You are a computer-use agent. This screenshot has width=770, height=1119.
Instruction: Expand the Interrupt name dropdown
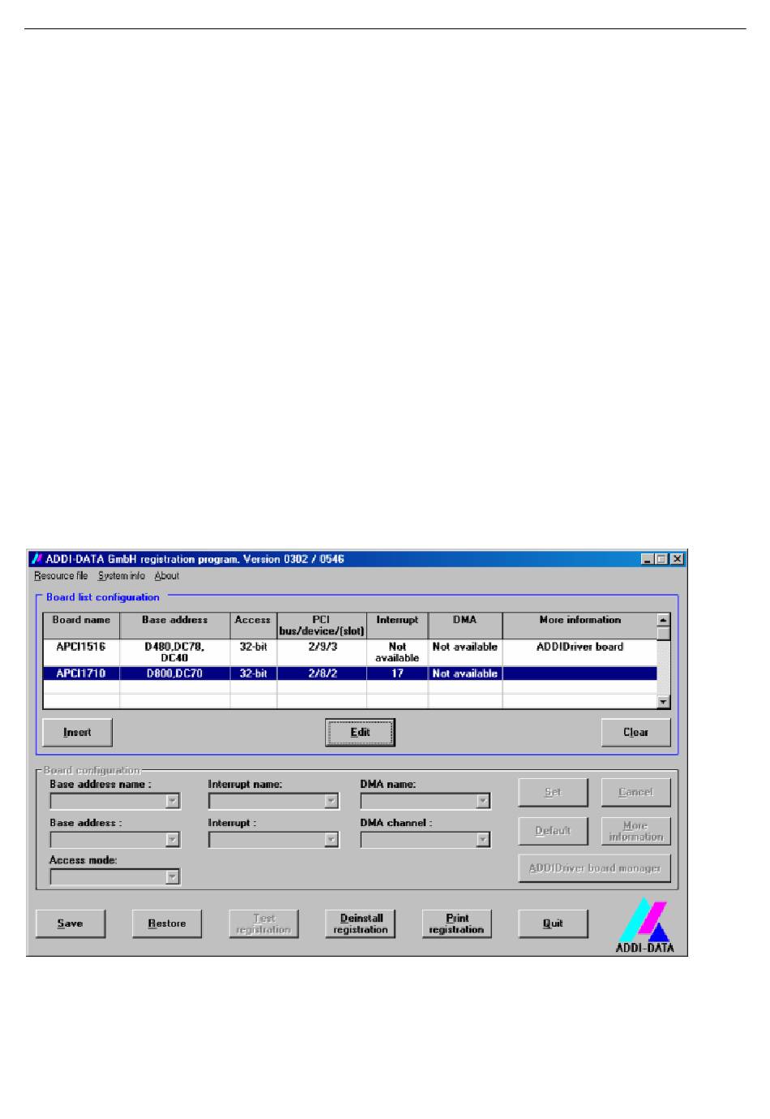tap(331, 801)
